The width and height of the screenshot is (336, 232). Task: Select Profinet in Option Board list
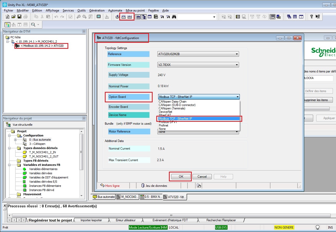tap(199, 125)
